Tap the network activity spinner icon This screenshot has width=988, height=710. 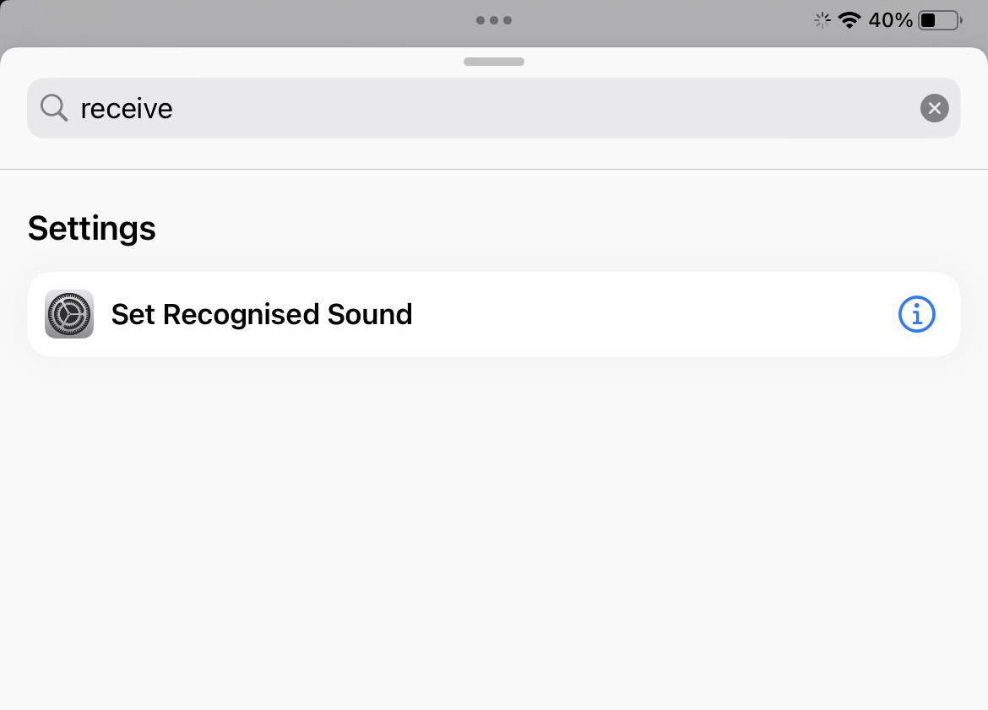click(822, 20)
